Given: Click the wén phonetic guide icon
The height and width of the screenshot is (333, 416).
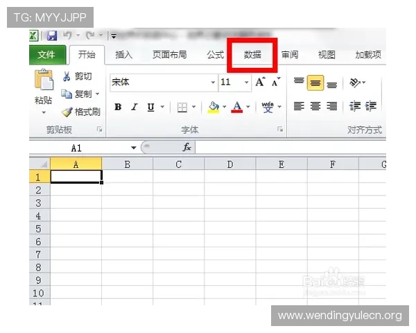Looking at the screenshot, I should (268, 107).
